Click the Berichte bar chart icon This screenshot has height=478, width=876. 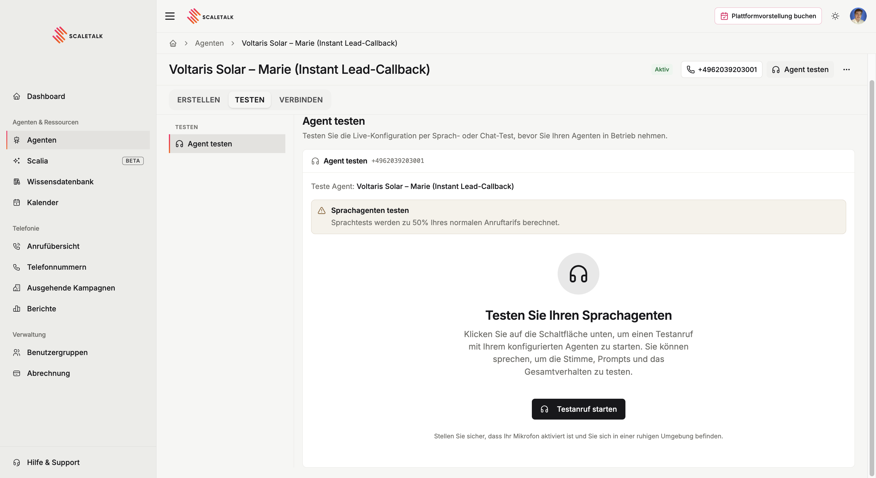17,308
